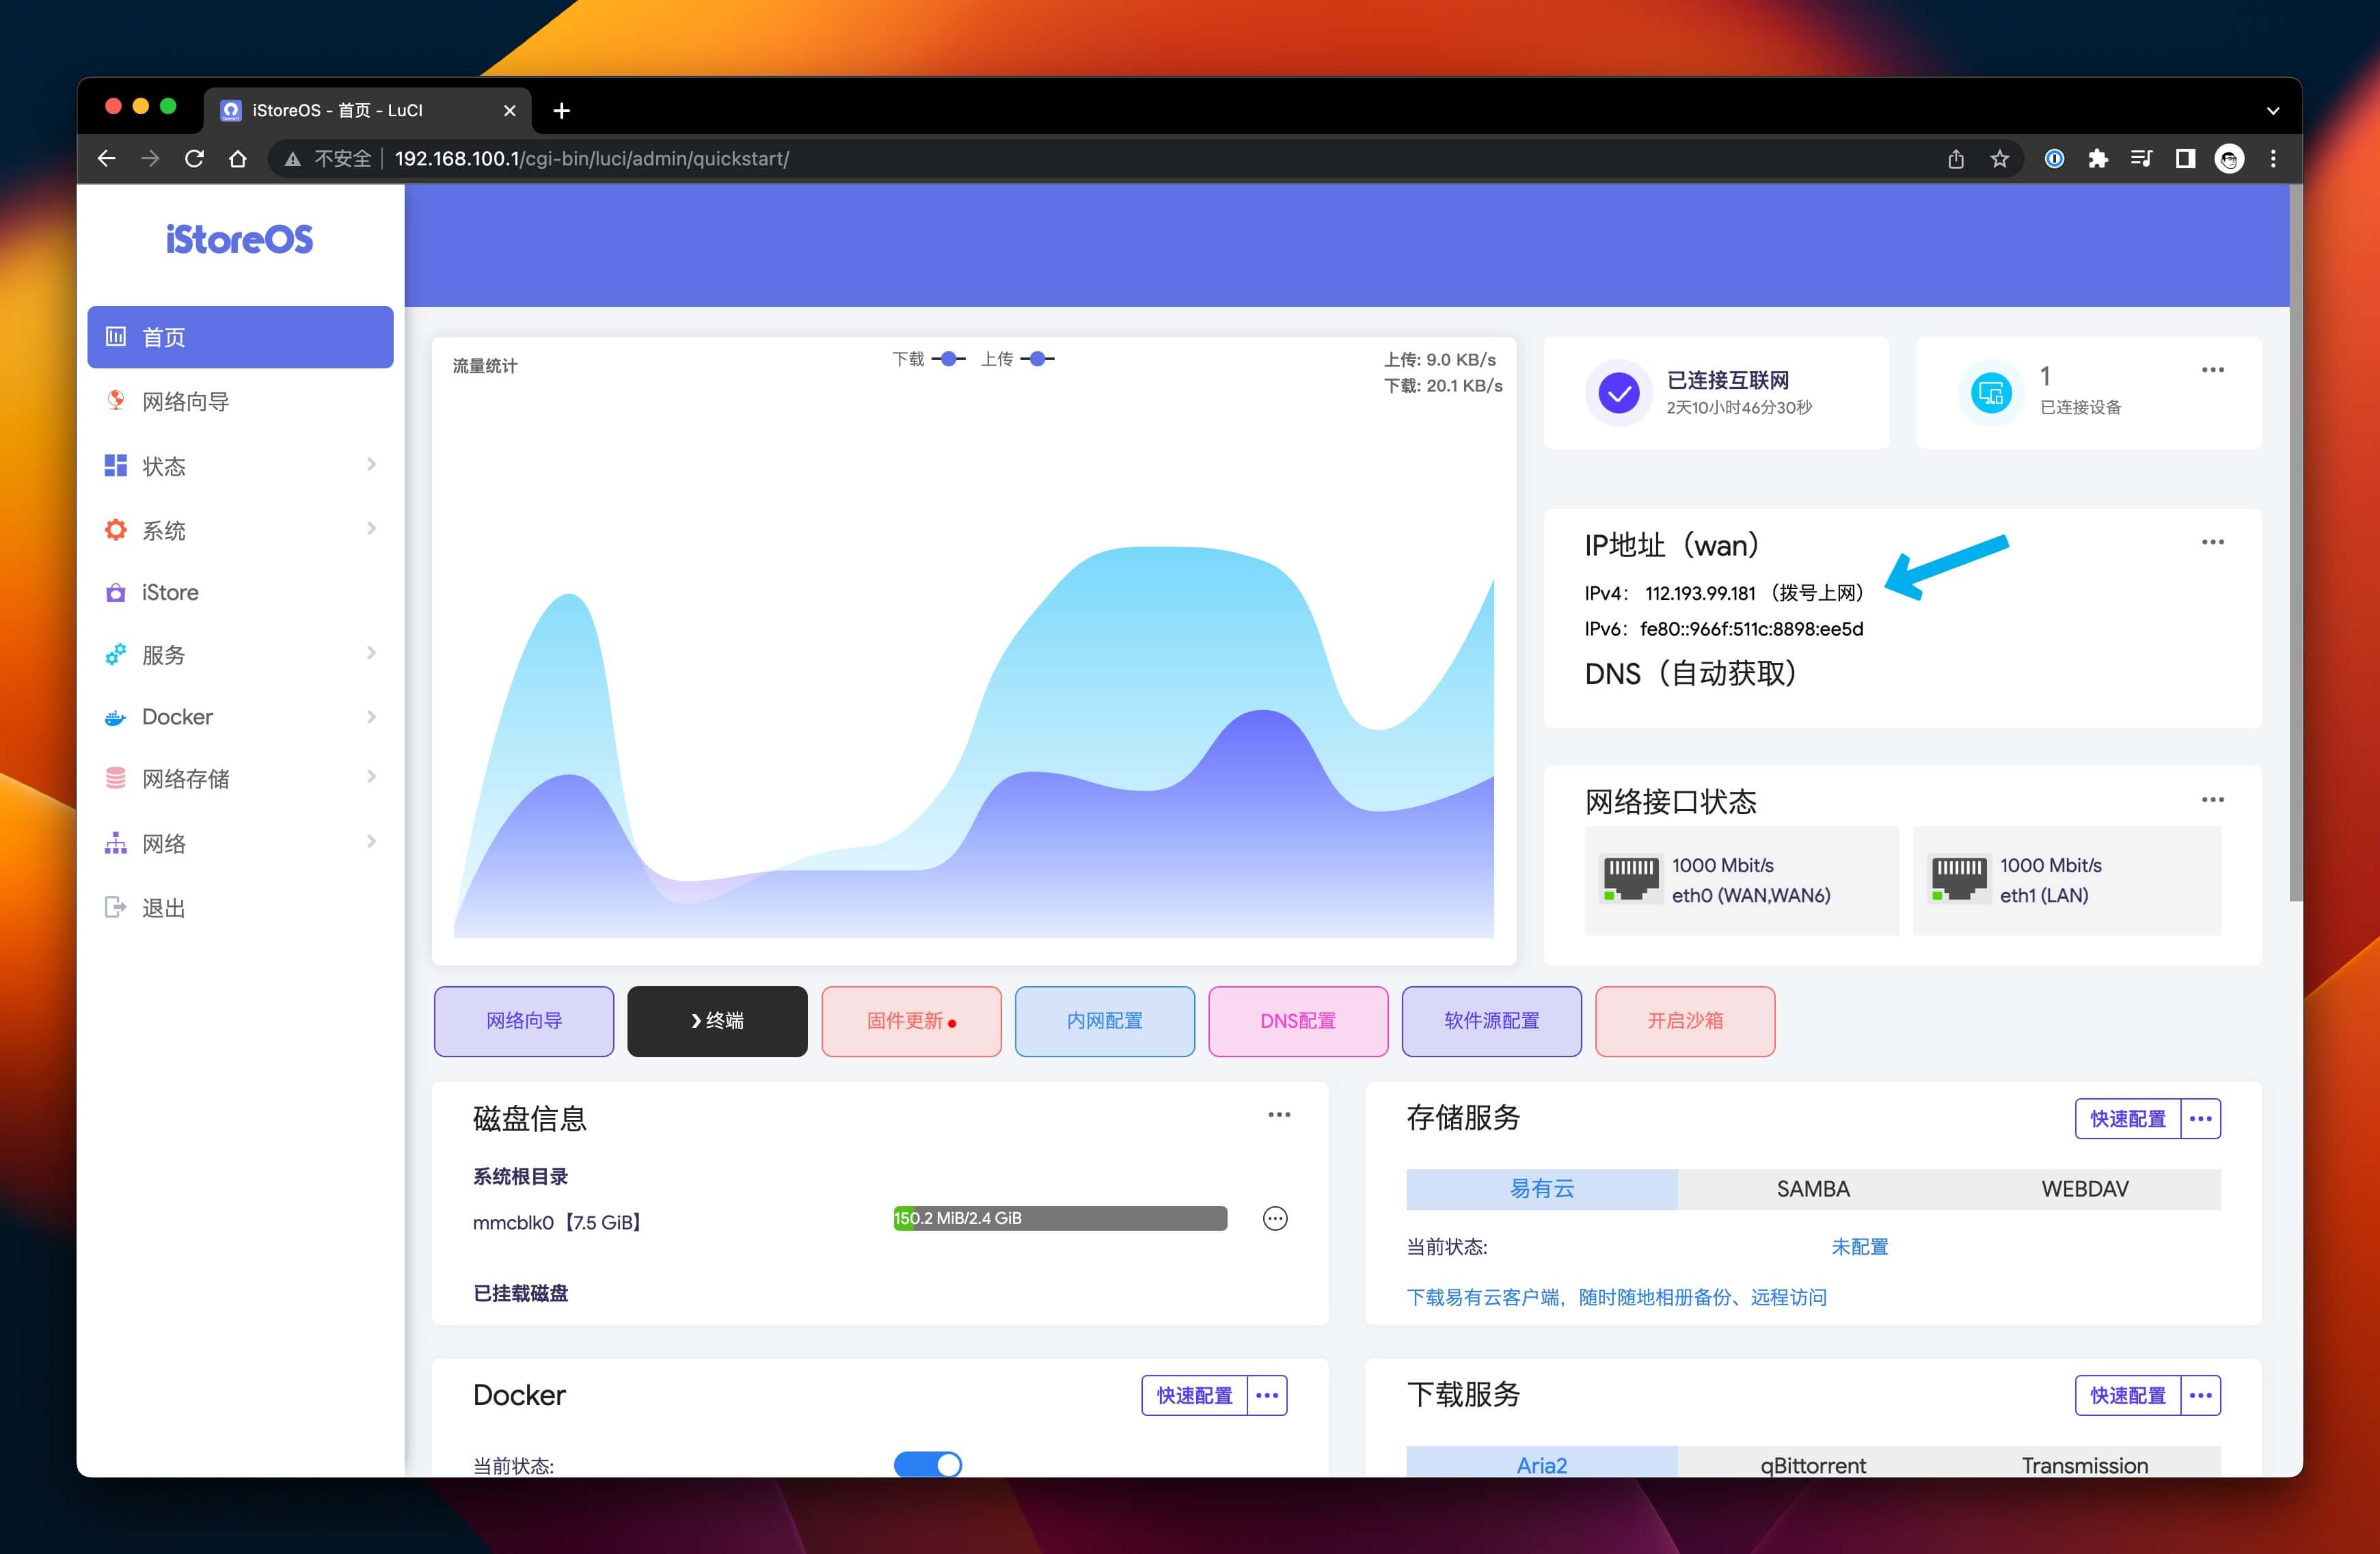Click the mmcblk0 circular more-options icon
This screenshot has height=1554, width=2380.
(1275, 1218)
